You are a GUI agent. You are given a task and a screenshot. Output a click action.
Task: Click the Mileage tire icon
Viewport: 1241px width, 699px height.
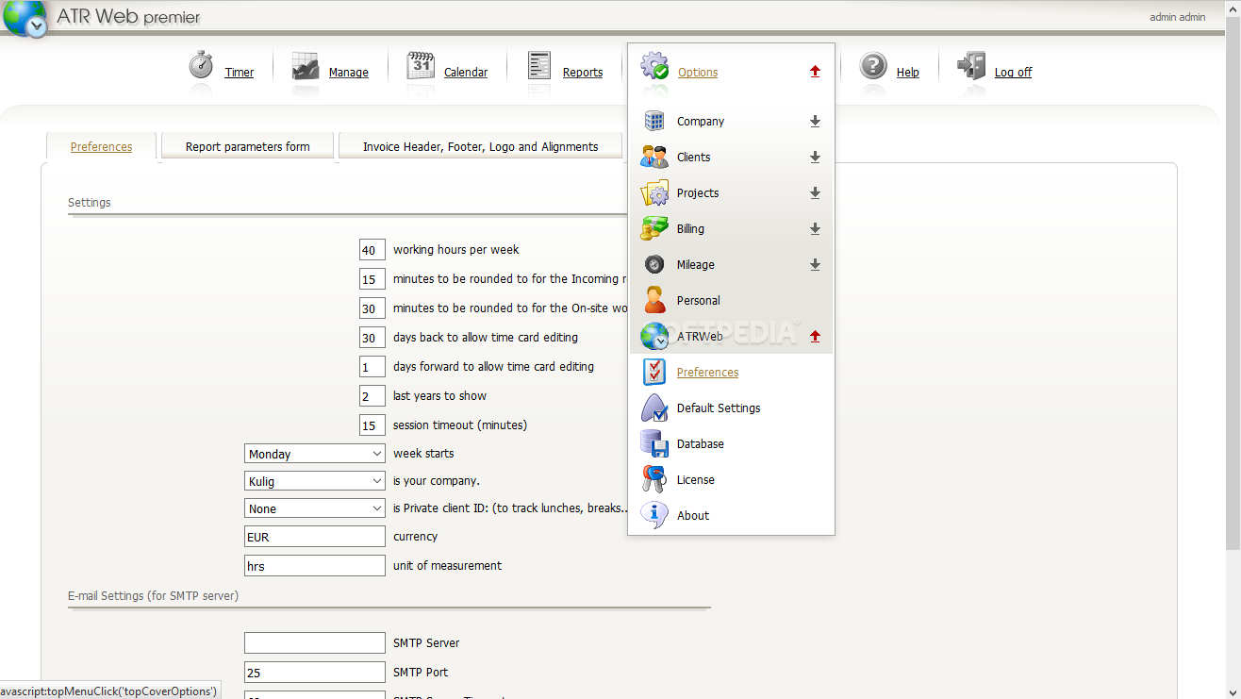[654, 264]
